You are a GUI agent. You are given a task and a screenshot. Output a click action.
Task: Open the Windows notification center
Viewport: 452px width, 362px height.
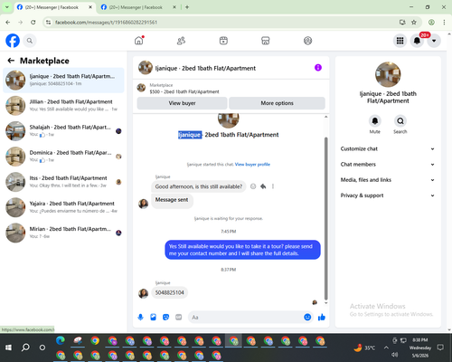[x=440, y=348]
